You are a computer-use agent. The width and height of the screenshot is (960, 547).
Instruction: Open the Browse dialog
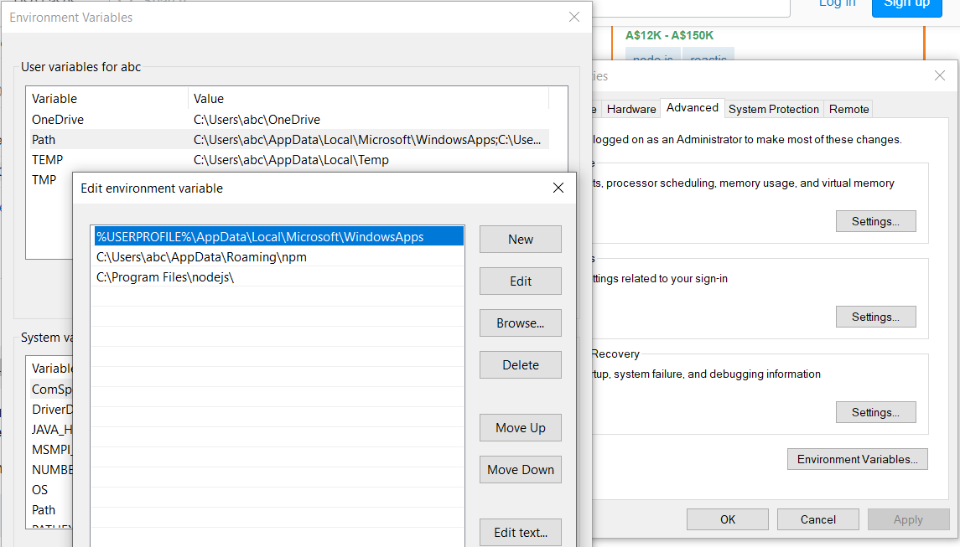click(520, 323)
